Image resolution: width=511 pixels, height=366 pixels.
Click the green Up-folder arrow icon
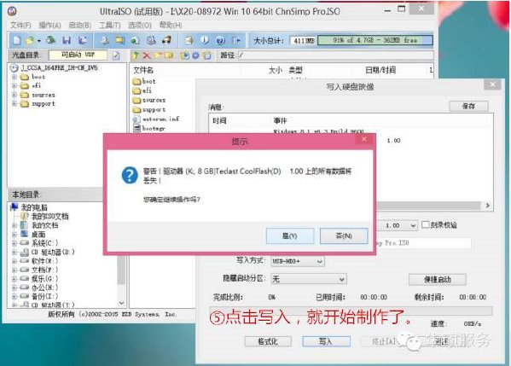136,55
